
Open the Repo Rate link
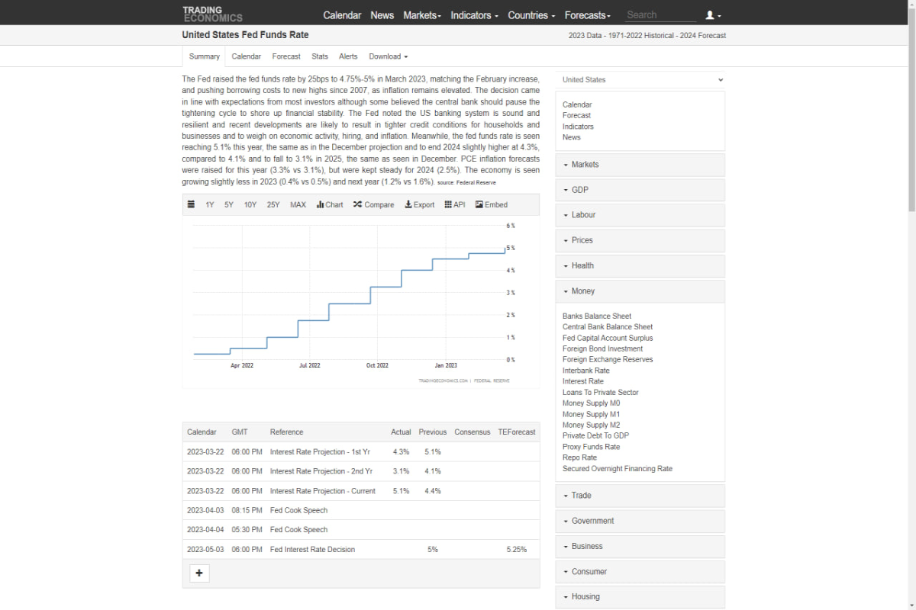pyautogui.click(x=579, y=457)
